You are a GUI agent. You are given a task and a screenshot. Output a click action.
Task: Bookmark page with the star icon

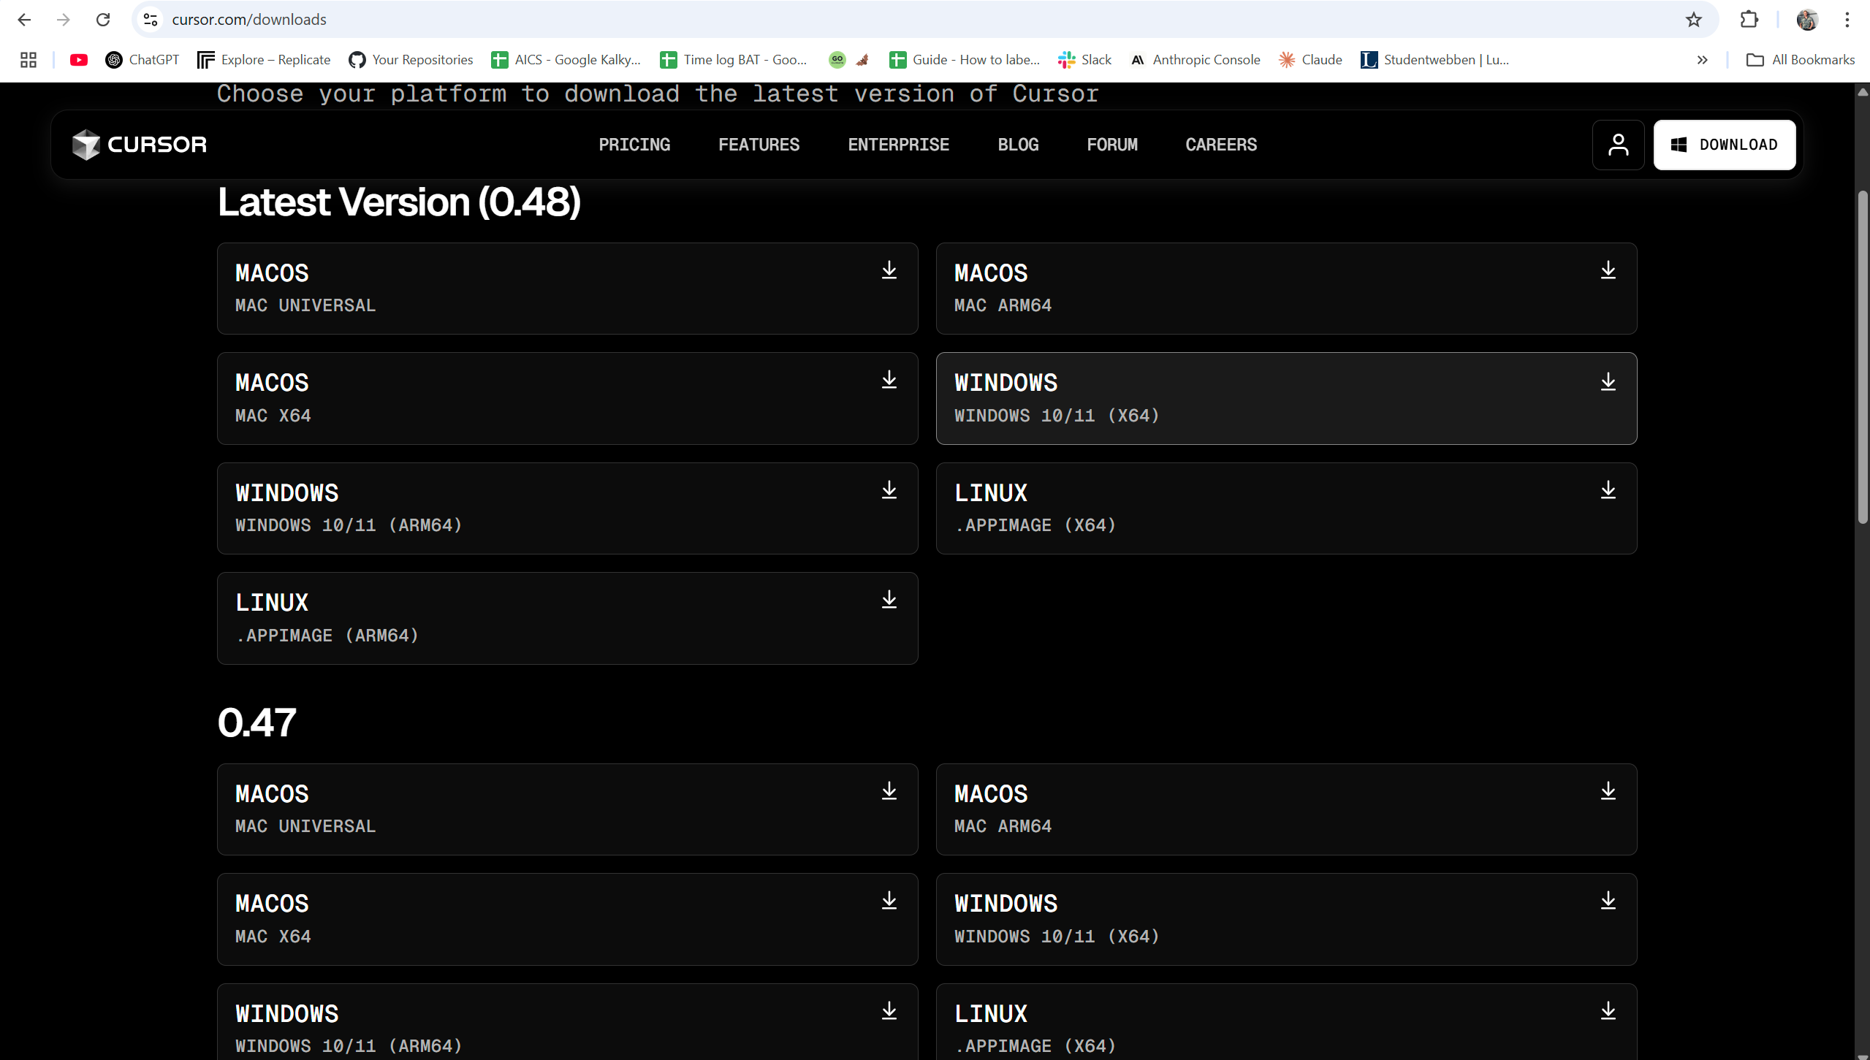coord(1694,20)
